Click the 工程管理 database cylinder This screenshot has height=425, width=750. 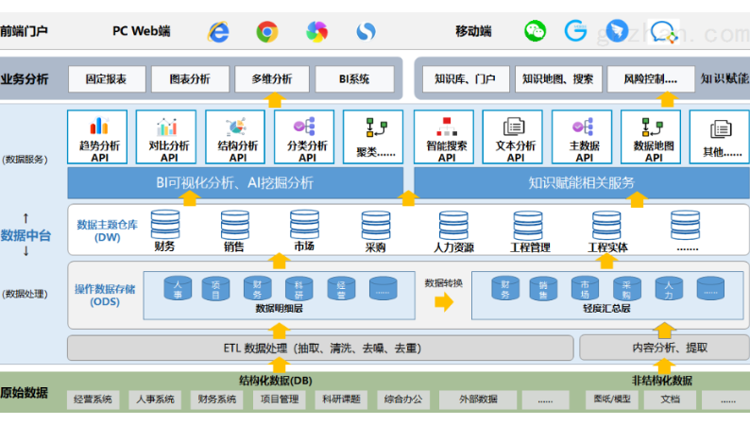(x=528, y=225)
